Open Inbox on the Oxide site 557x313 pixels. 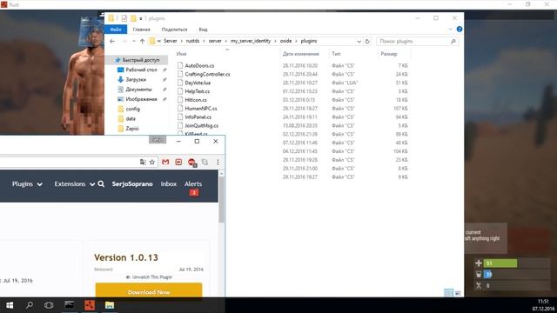click(x=168, y=183)
